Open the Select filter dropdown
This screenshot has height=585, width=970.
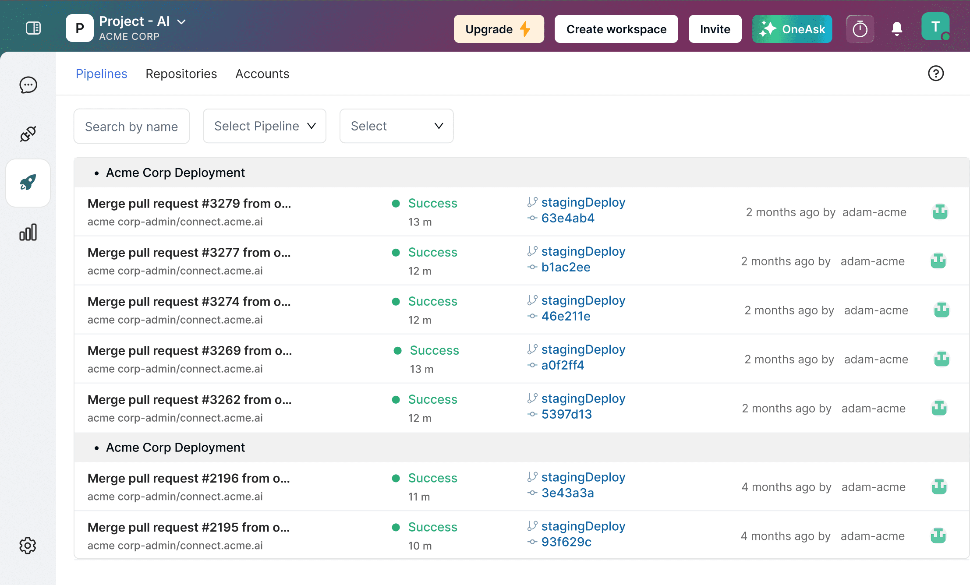pyautogui.click(x=396, y=126)
